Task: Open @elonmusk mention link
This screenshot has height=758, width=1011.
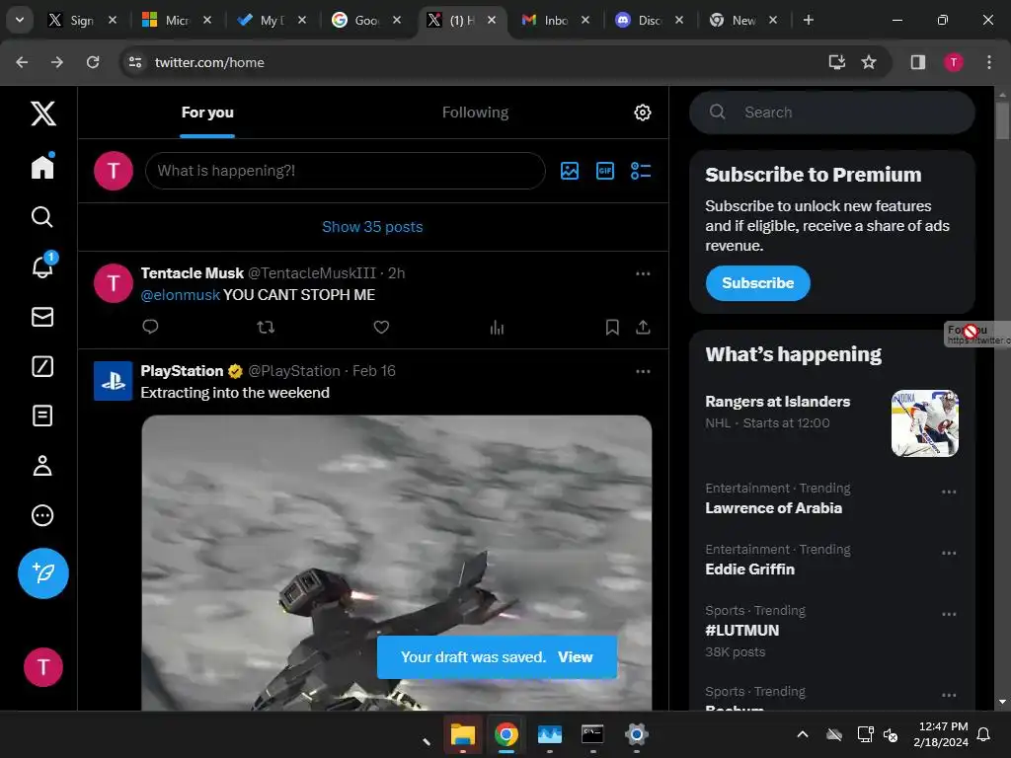Action: point(181,295)
